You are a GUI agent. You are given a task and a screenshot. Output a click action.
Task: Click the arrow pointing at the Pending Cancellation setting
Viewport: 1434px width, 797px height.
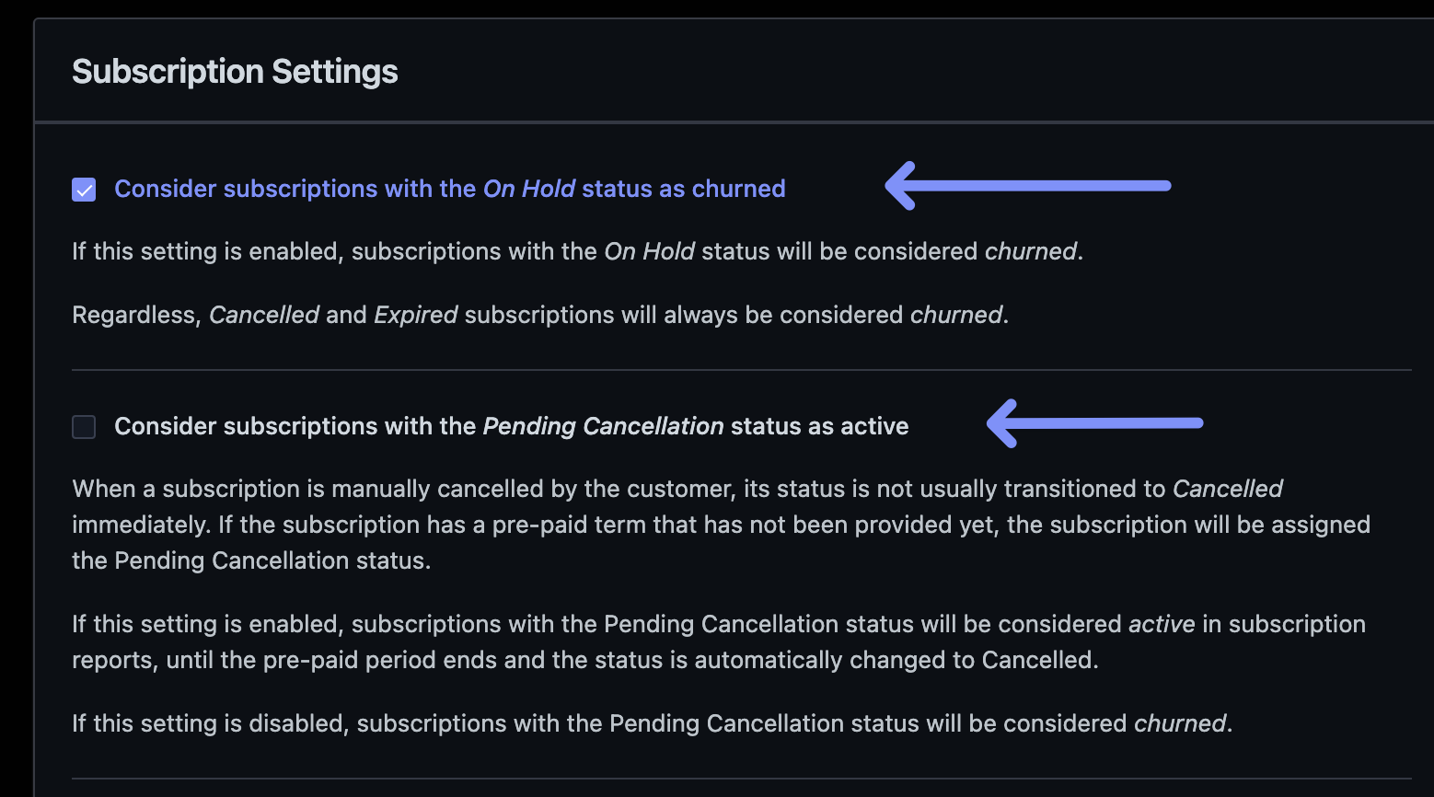pyautogui.click(x=1094, y=423)
